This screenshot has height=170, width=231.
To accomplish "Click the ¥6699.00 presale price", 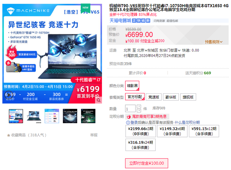I will point(139,35).
